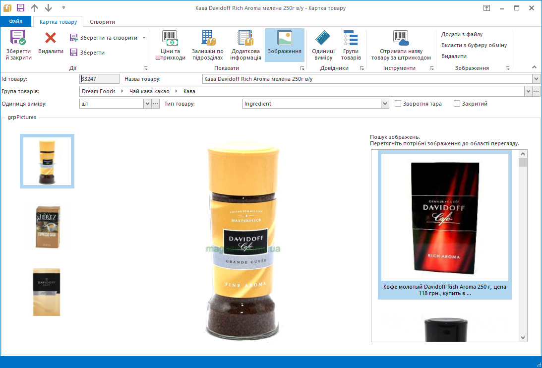Get product name by barcode

(401, 45)
